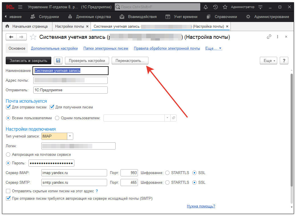This screenshot has width=296, height=216.
Task: Open history clock icon
Action: [215, 7]
